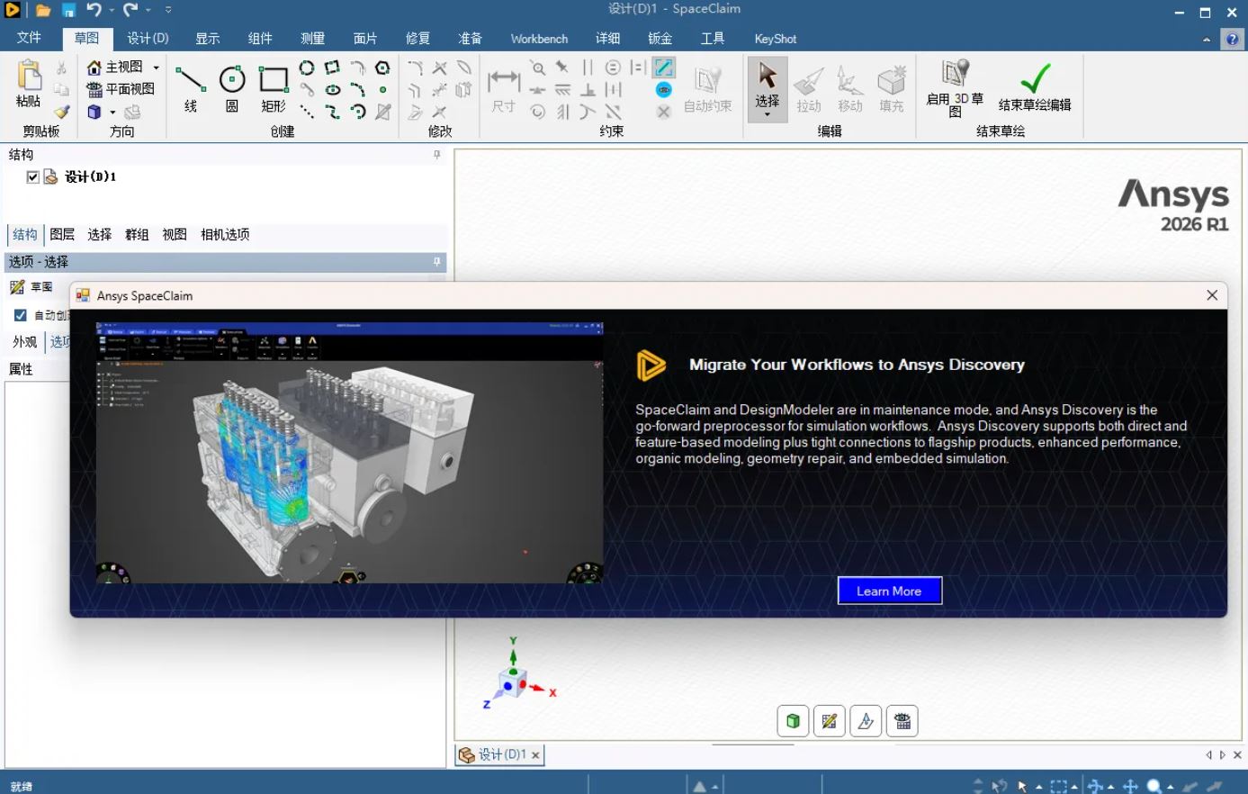Click the sketch pencil button in viewport toolbar
The height and width of the screenshot is (794, 1248).
point(830,721)
